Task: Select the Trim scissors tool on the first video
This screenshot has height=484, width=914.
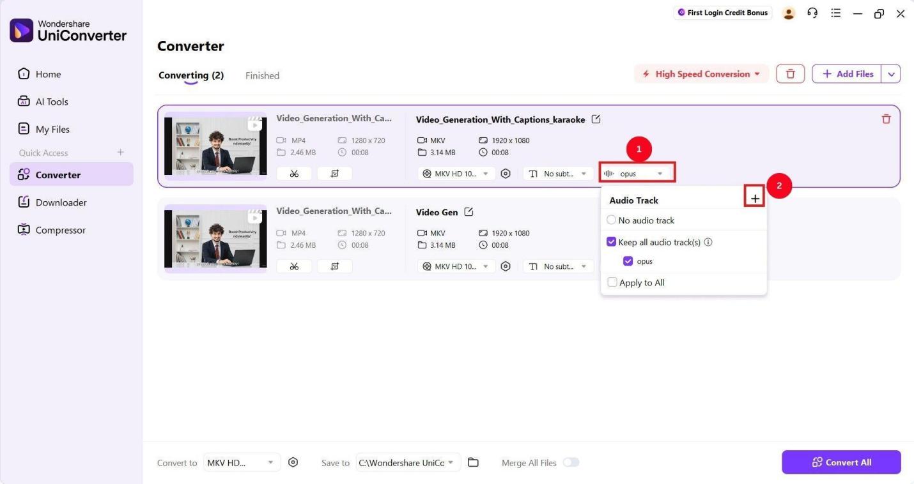Action: (x=293, y=173)
